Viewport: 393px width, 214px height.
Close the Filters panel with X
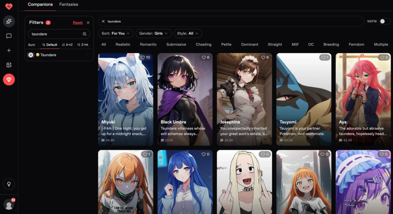88,23
